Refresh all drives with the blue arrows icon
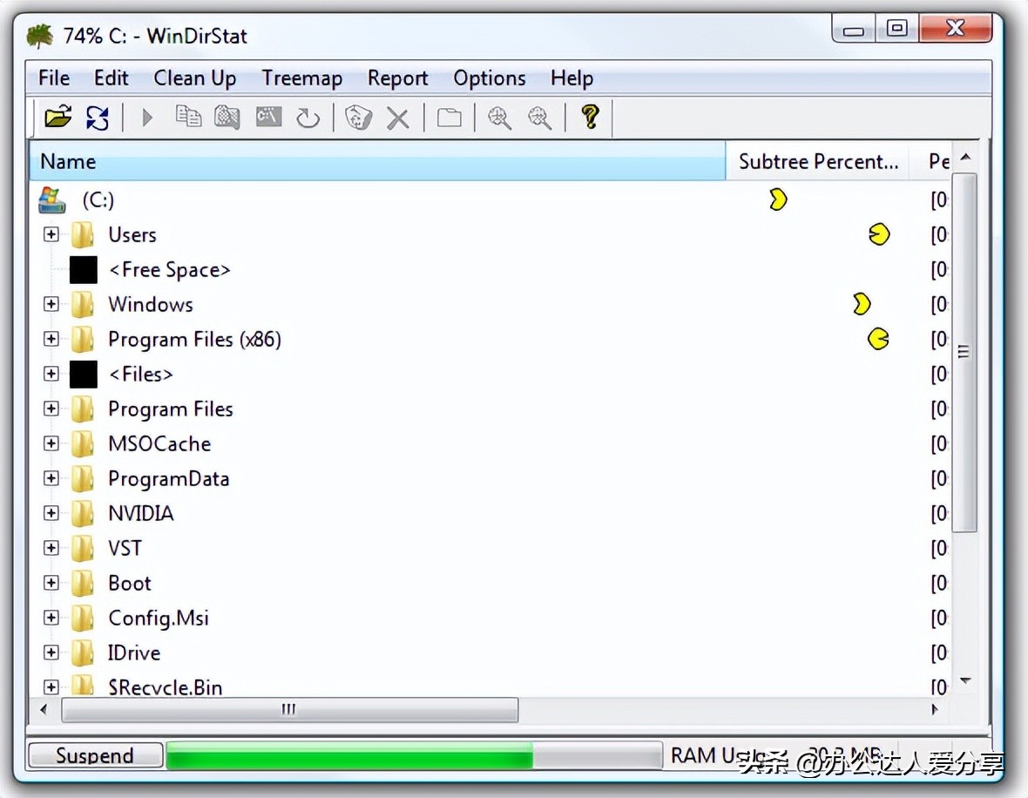Viewport: 1028px width, 798px height. pyautogui.click(x=98, y=117)
